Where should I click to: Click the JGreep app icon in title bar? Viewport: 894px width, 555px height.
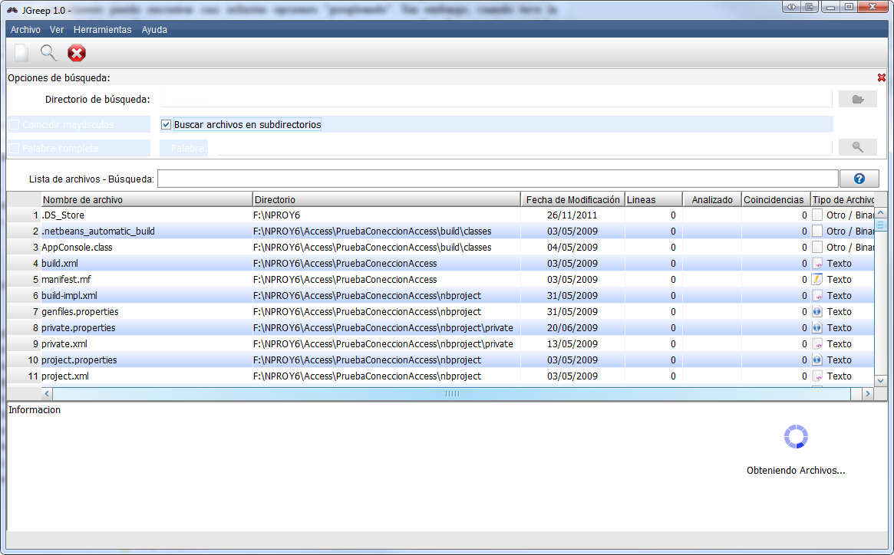pyautogui.click(x=12, y=10)
